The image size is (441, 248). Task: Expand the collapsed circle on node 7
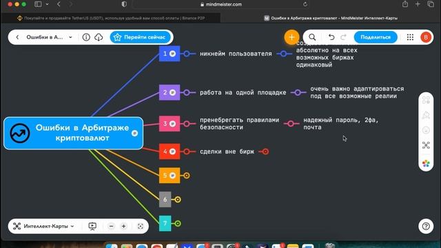178,223
